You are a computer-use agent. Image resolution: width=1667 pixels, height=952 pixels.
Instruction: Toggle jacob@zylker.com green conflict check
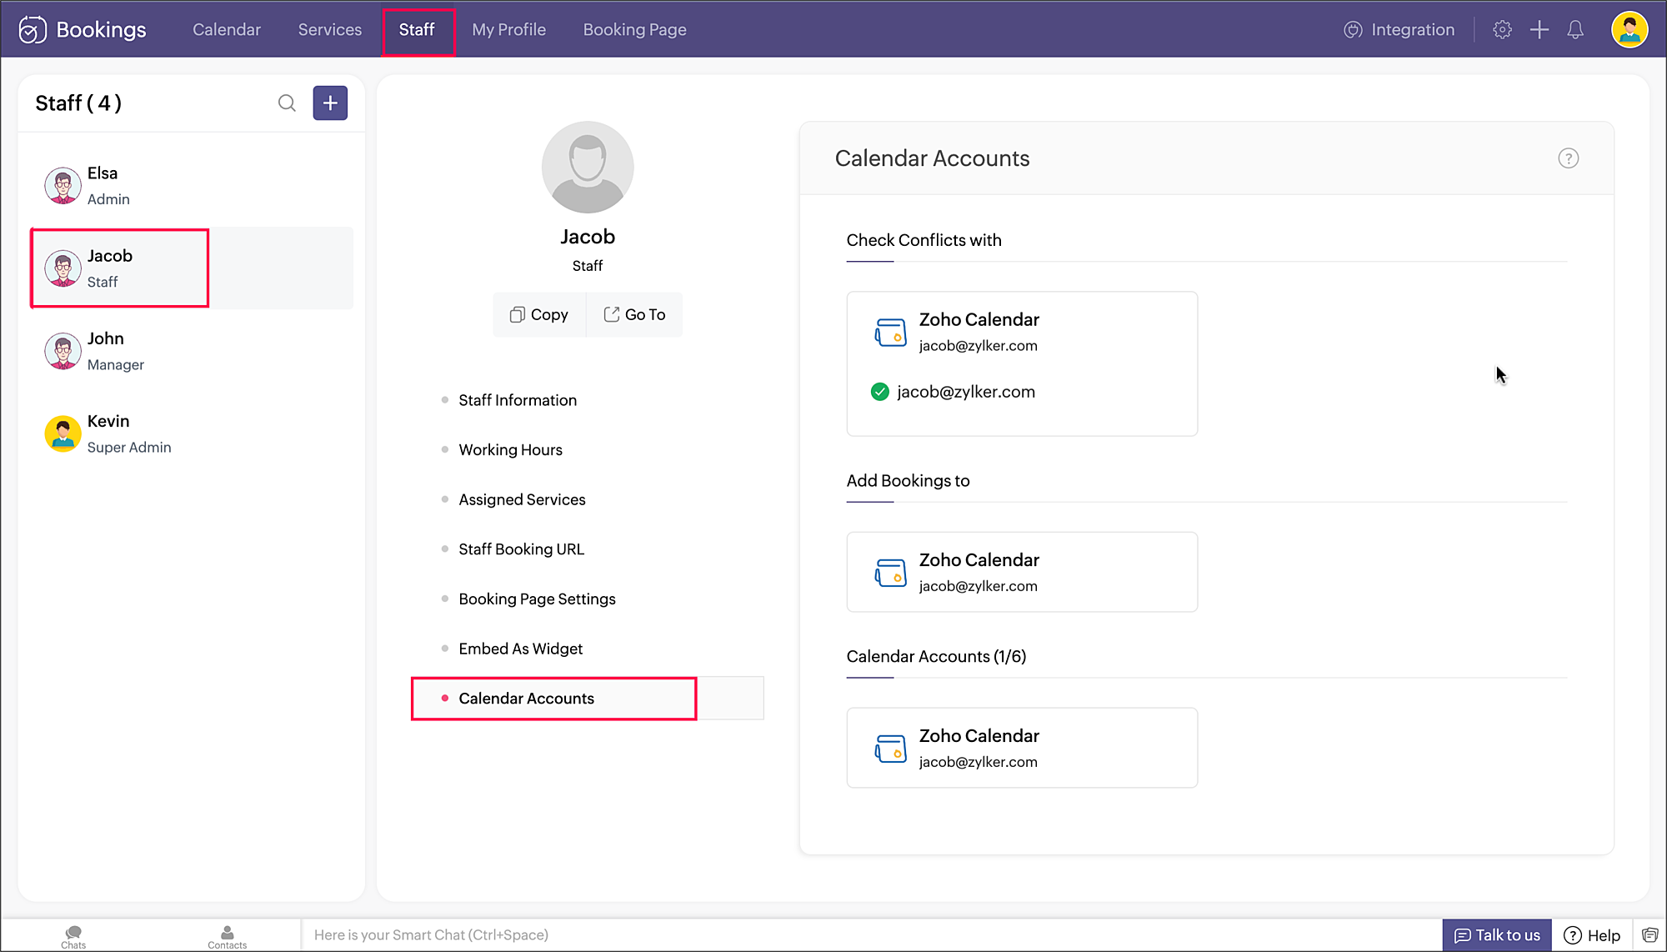(879, 392)
